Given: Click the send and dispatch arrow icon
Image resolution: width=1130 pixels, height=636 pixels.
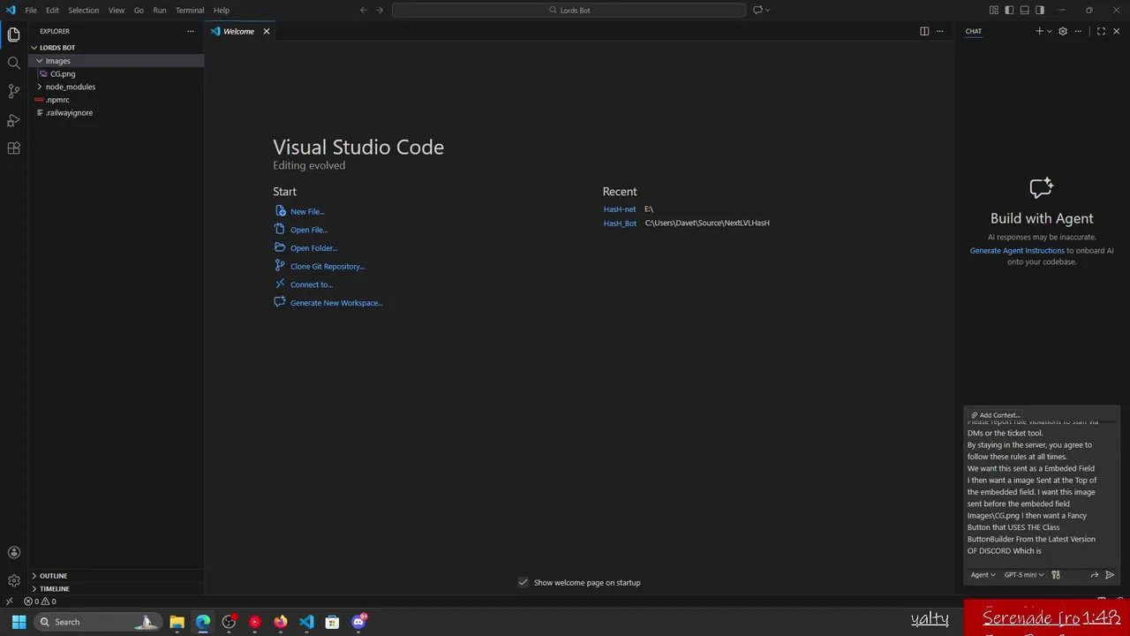Looking at the screenshot, I should click(x=1095, y=575).
